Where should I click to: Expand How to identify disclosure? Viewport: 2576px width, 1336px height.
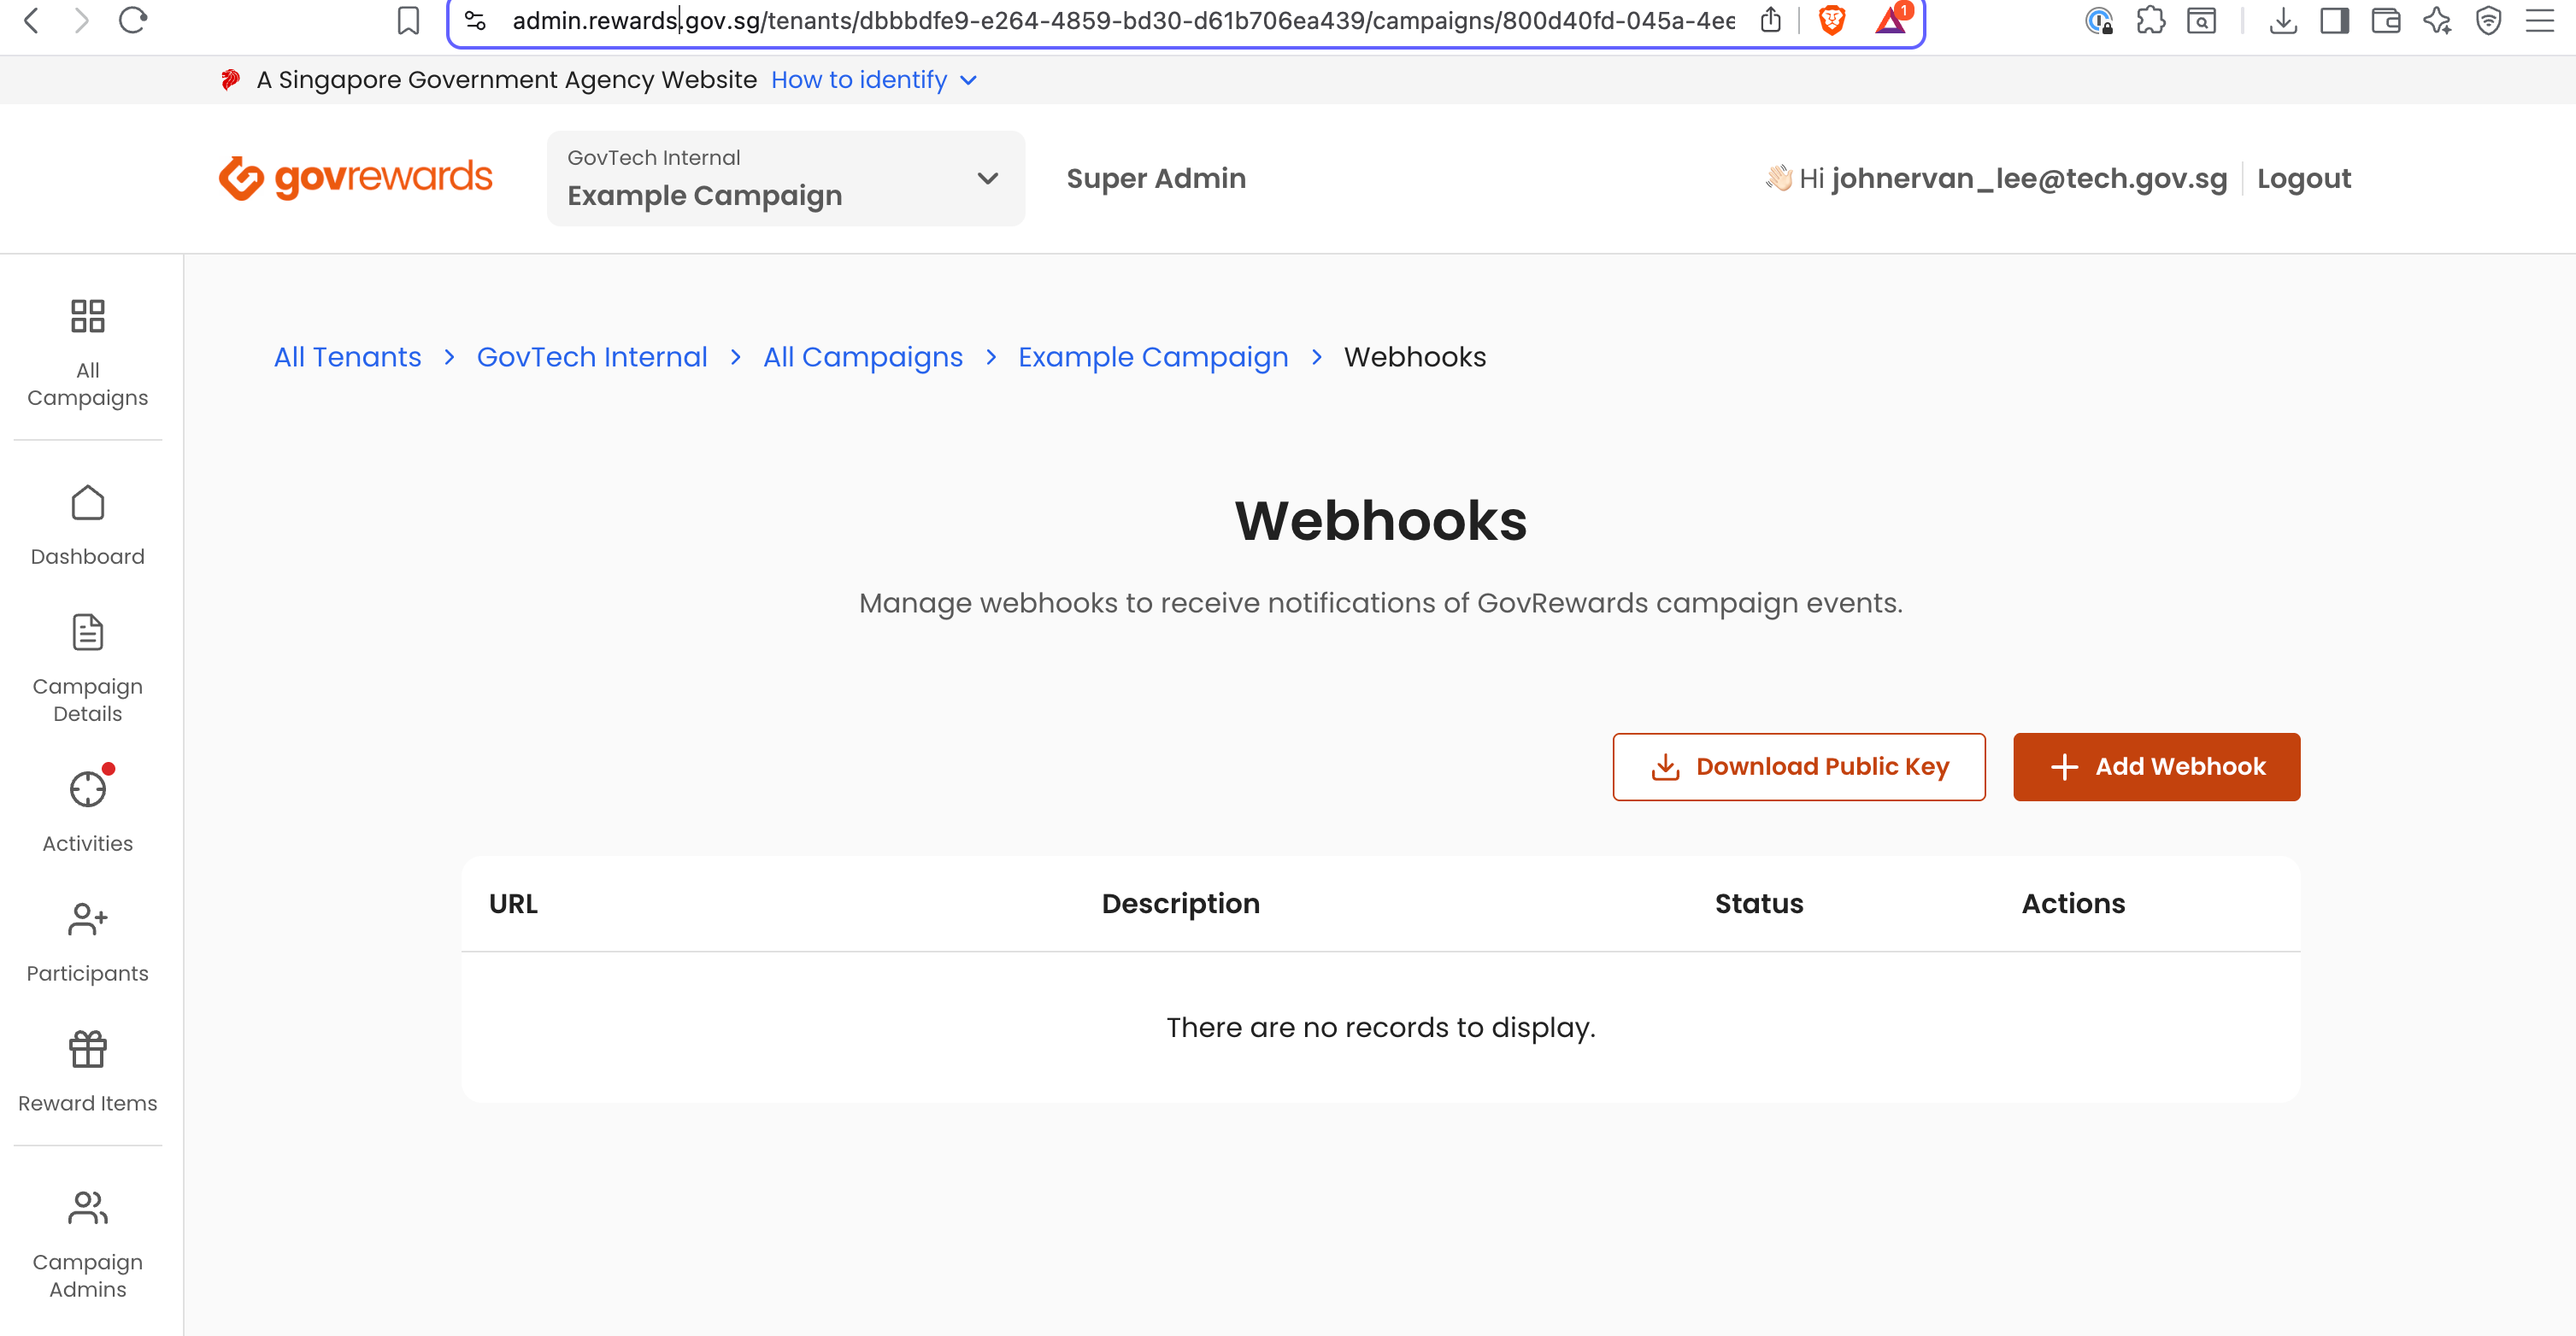(x=874, y=80)
